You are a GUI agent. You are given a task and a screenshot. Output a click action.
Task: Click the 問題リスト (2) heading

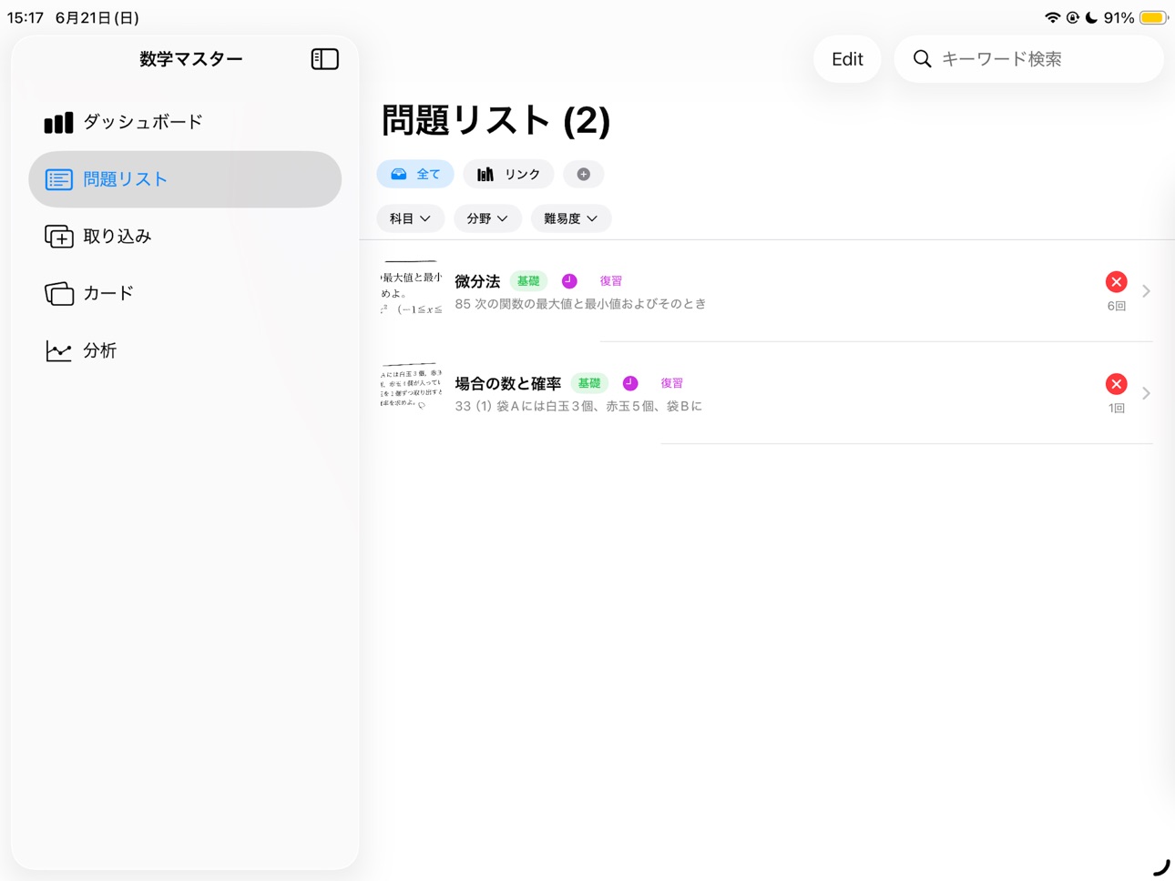pos(496,120)
